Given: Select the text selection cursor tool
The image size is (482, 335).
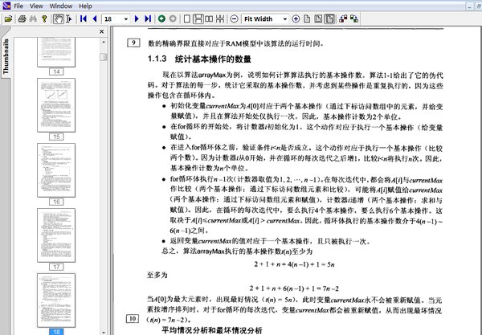Looking at the screenshot, I should [69, 19].
